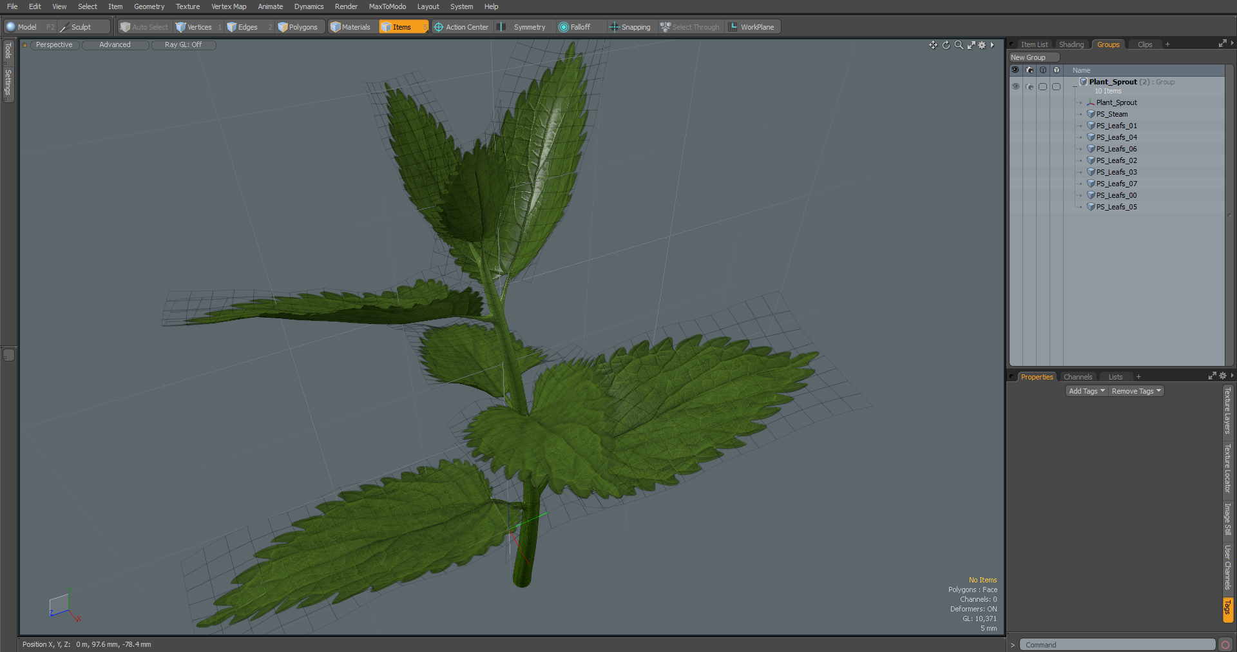The width and height of the screenshot is (1237, 652).
Task: Toggle visibility eye for Plant_Sprout group
Action: [1015, 86]
